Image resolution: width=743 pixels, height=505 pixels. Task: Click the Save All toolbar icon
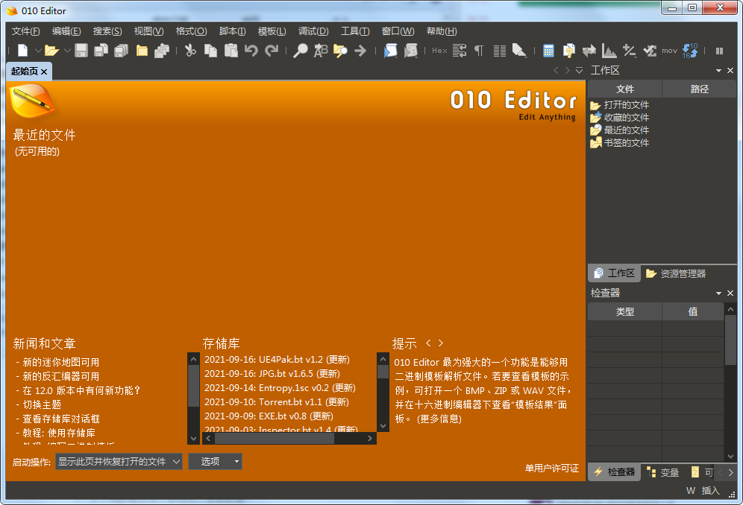coord(122,50)
